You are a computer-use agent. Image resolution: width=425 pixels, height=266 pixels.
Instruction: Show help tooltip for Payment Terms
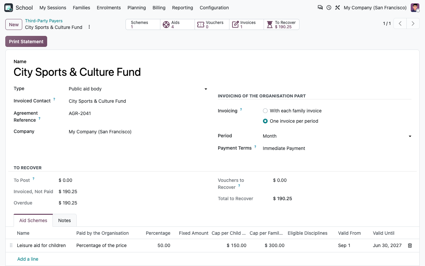(255, 147)
